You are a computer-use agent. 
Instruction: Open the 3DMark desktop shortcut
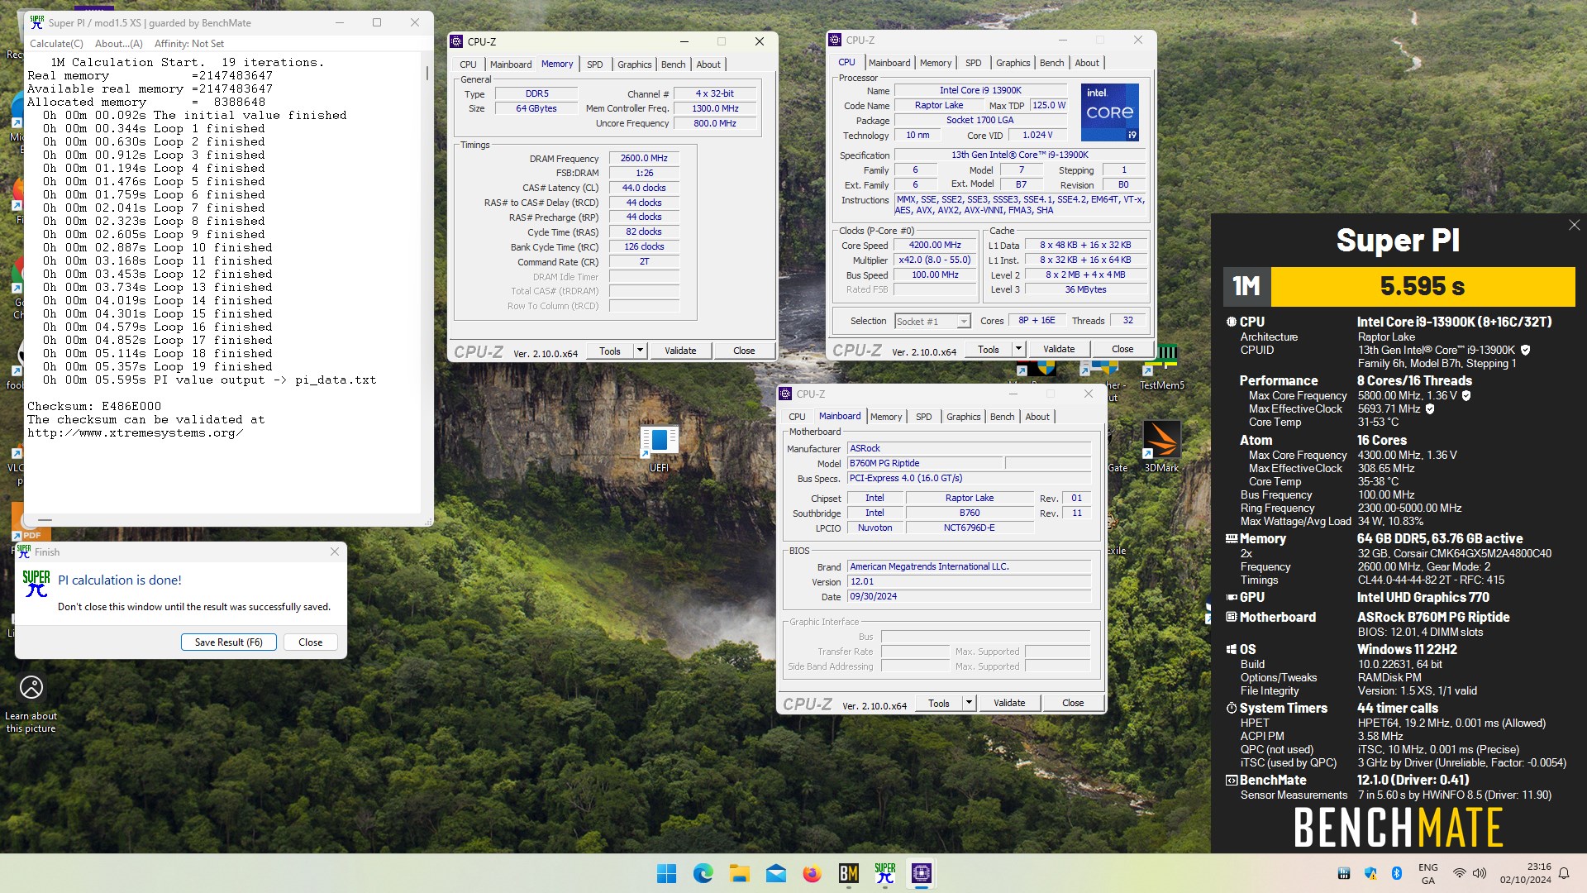coord(1161,440)
